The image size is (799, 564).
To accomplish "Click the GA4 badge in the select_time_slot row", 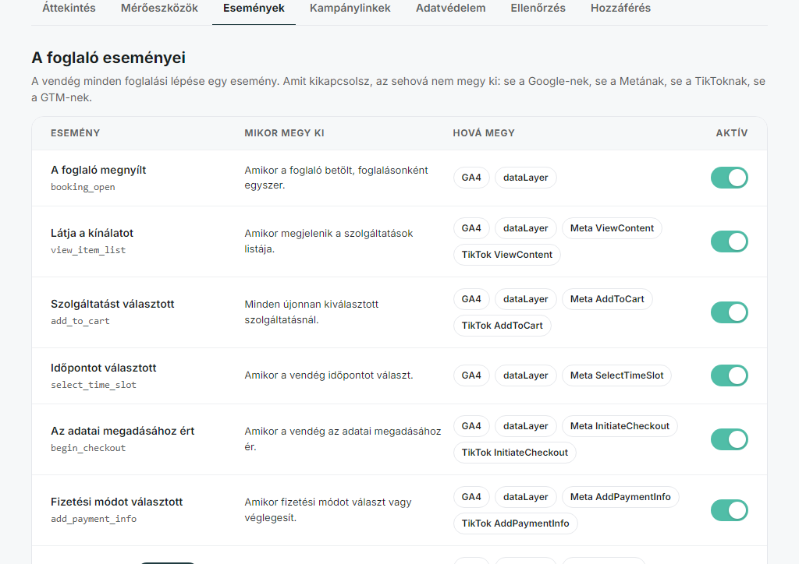I will tap(471, 375).
